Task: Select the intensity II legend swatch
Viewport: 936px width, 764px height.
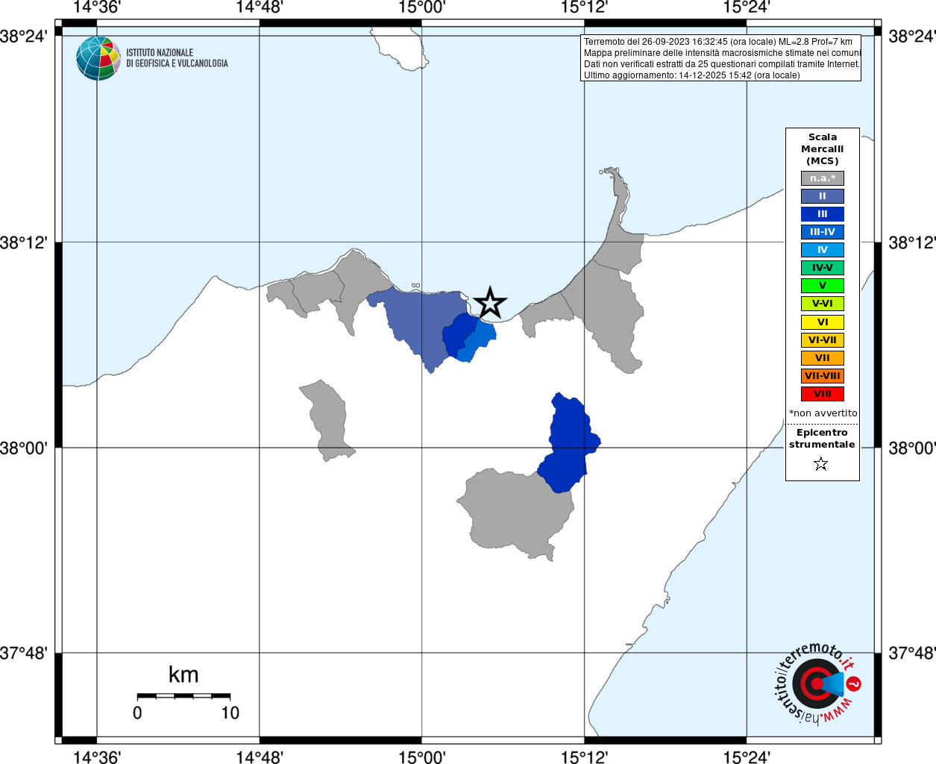Action: pos(823,196)
